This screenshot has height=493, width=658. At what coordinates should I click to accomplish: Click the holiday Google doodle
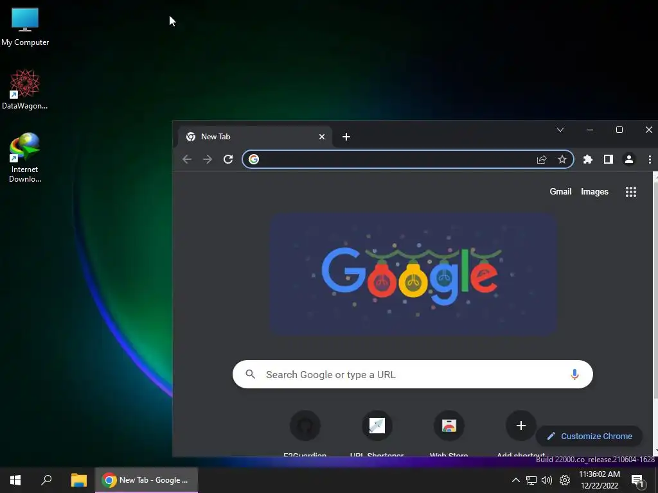413,273
